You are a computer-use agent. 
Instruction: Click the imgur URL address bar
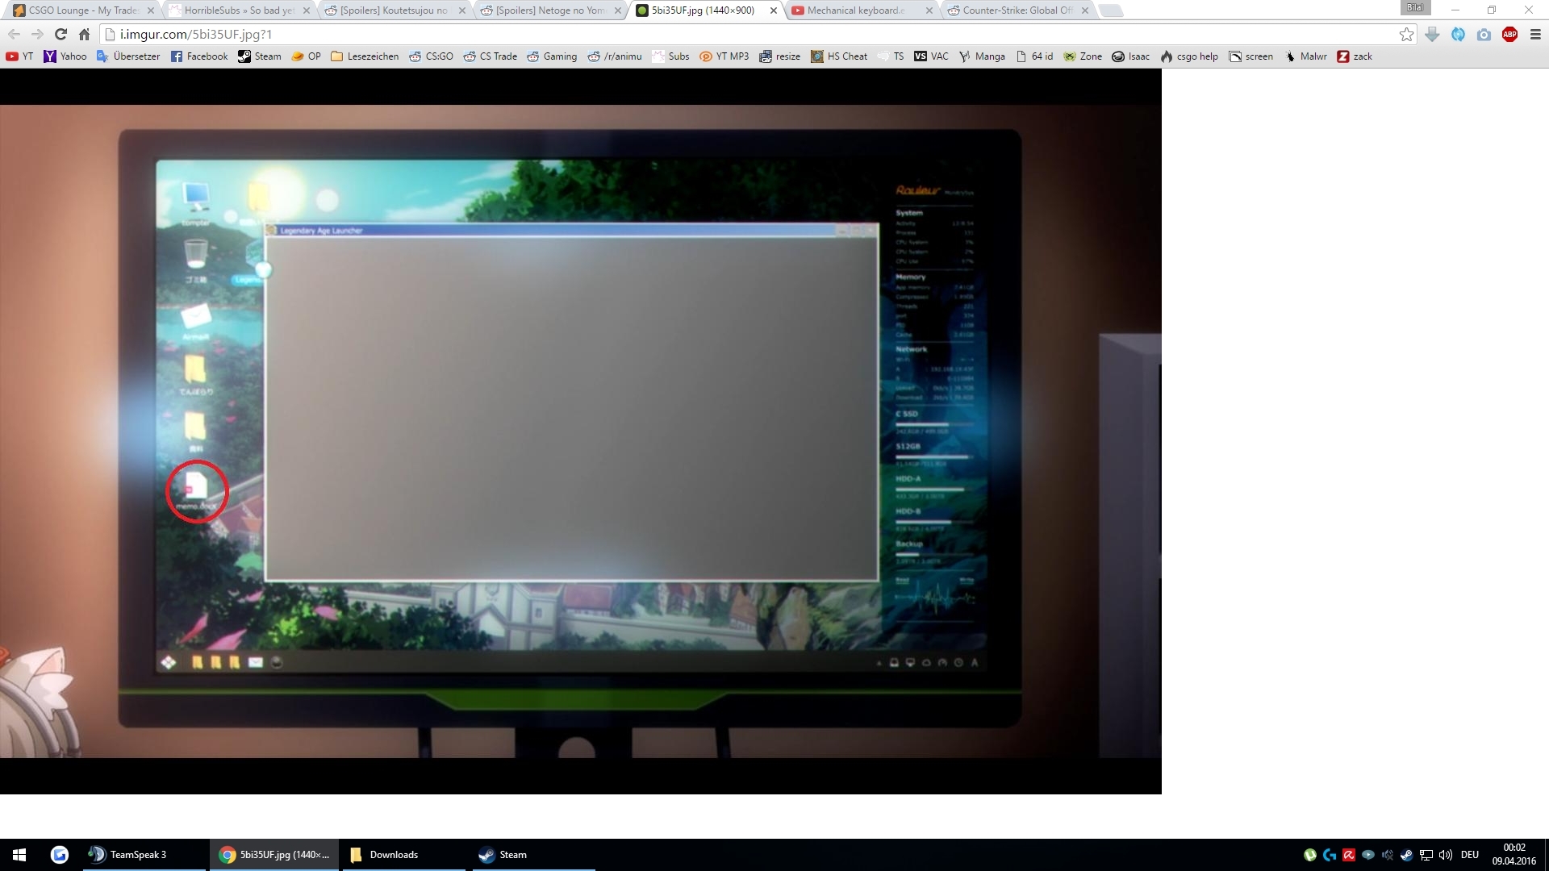tap(726, 34)
